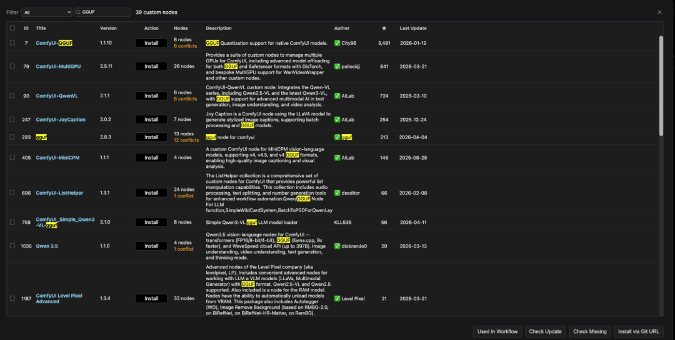
Task: Click verified checkmark next to City96
Action: tap(337, 43)
